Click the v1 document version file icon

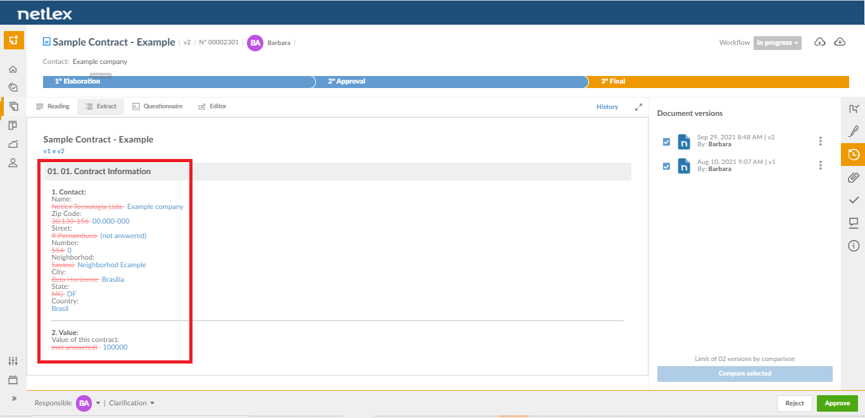[684, 166]
